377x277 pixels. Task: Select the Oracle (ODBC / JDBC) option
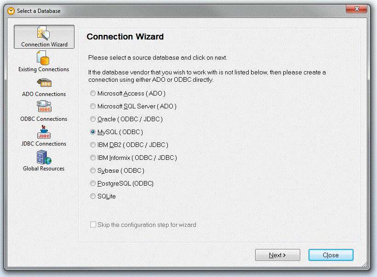pyautogui.click(x=93, y=119)
